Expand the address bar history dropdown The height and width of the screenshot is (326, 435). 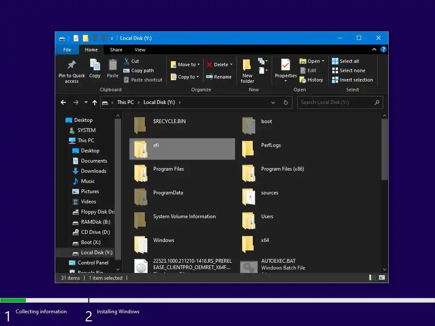(x=273, y=103)
